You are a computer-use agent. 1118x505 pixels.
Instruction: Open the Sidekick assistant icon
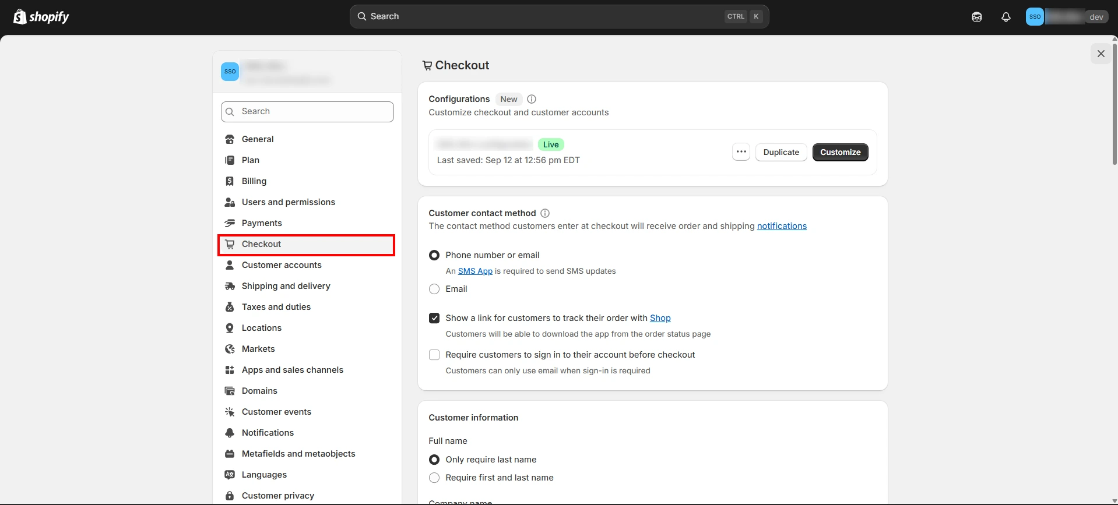[x=977, y=17]
